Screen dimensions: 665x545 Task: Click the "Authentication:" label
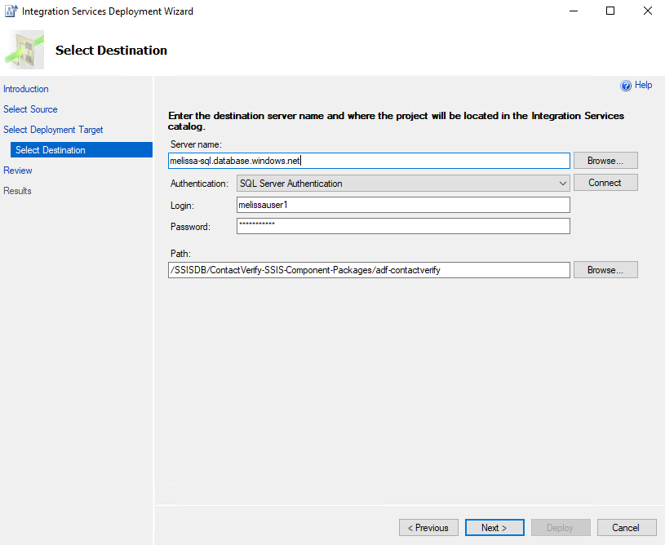pos(199,184)
